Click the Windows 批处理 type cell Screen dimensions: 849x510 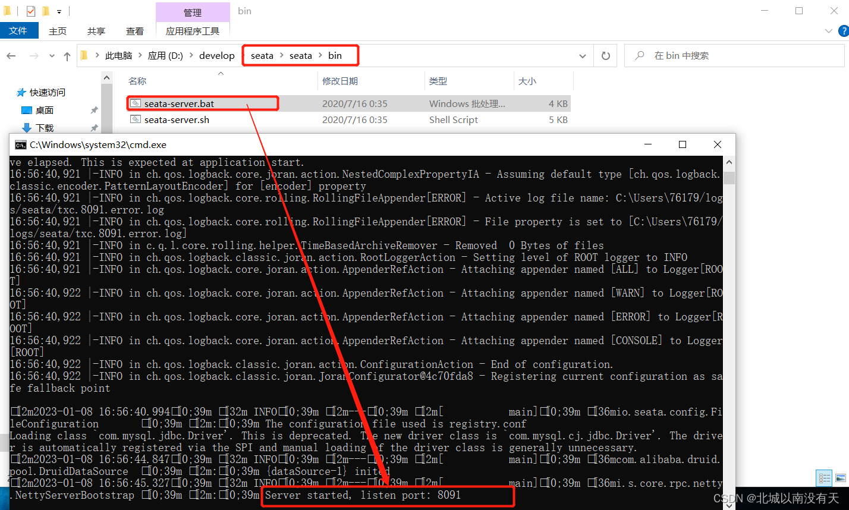(x=467, y=103)
